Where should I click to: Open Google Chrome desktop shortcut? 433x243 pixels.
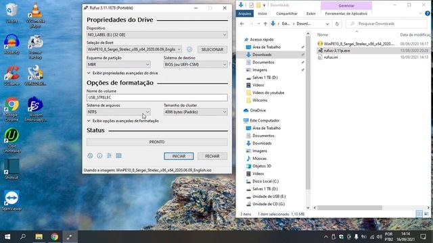click(12, 109)
